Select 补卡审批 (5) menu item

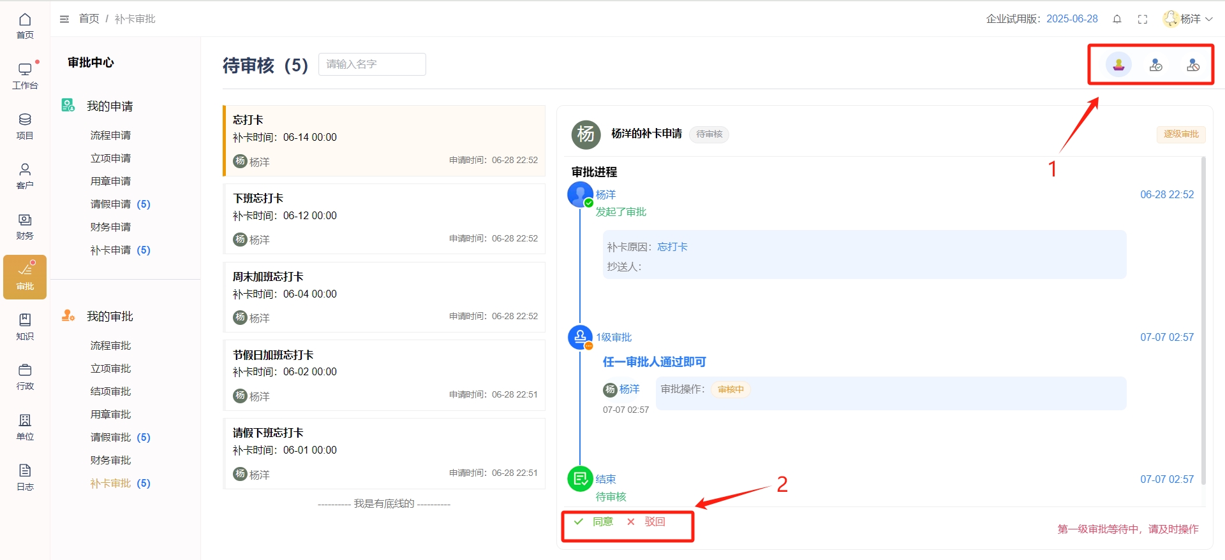(x=121, y=483)
